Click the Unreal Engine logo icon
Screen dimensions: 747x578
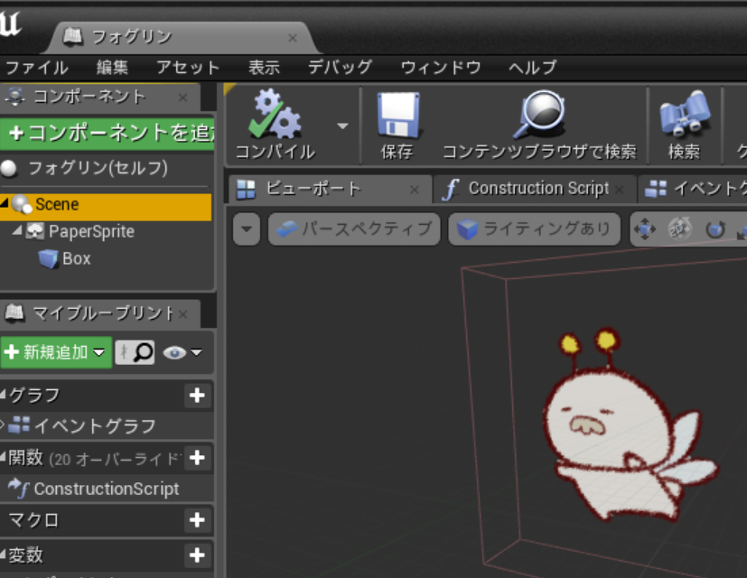(11, 23)
